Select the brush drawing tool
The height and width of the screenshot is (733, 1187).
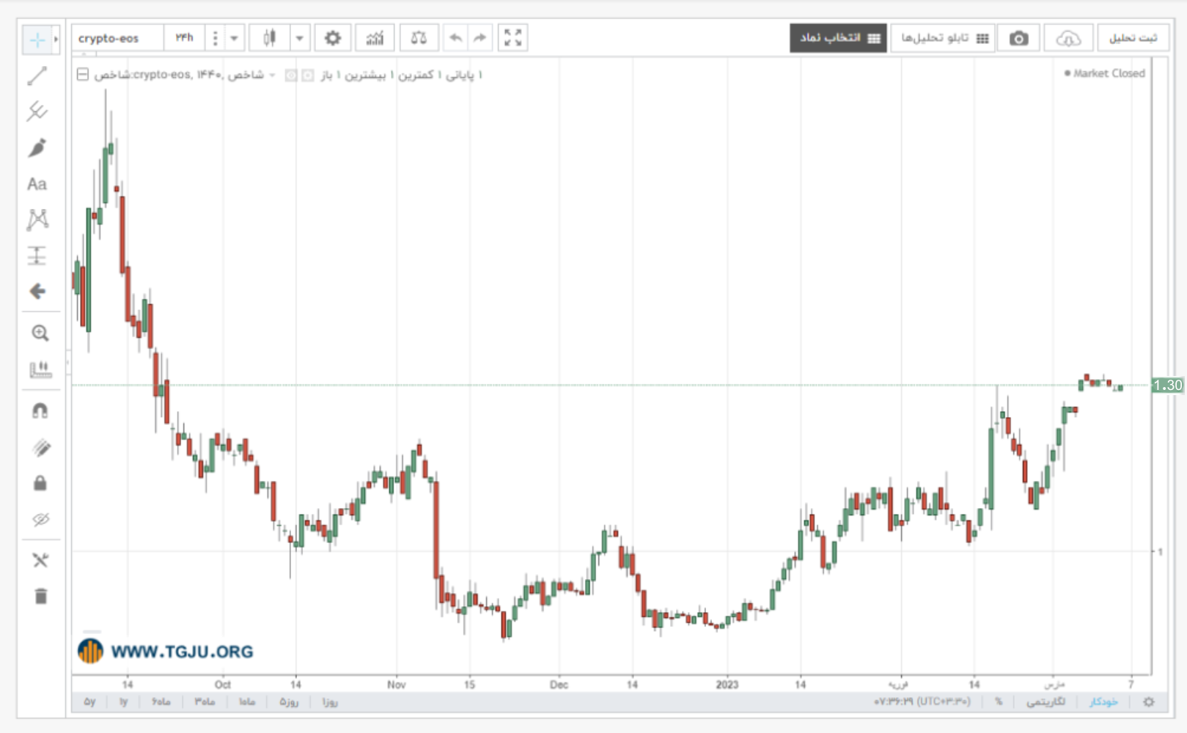coord(37,147)
